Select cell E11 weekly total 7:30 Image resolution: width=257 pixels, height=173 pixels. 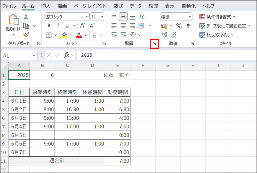117,160
